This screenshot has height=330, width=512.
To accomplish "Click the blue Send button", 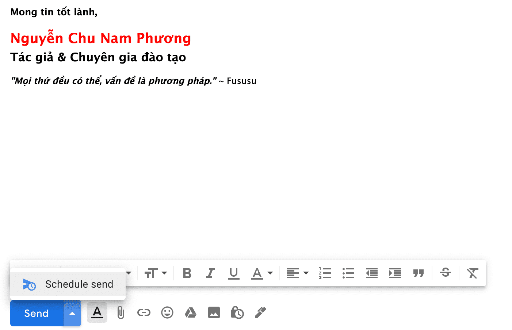I will click(x=37, y=313).
